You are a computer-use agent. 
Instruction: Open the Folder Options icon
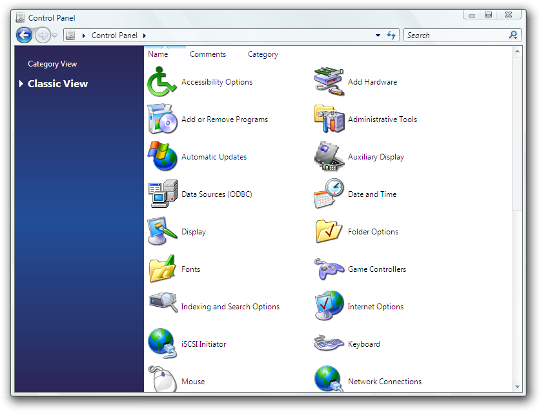[329, 232]
